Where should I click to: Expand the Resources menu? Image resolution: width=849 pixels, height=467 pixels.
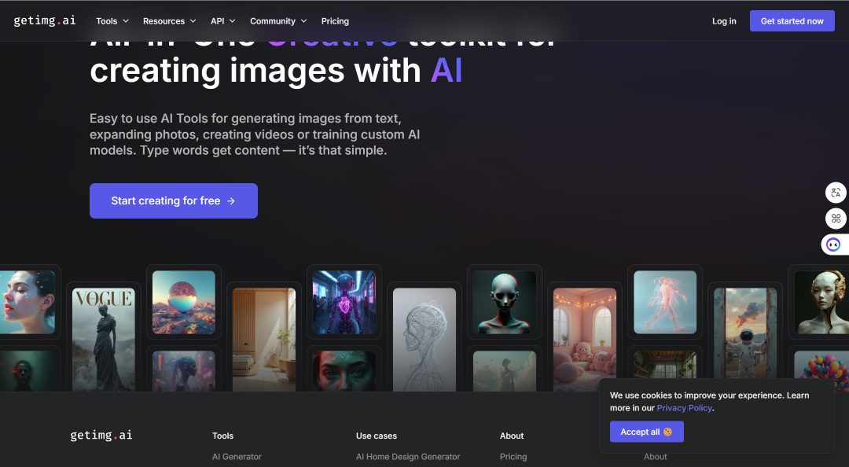tap(169, 21)
